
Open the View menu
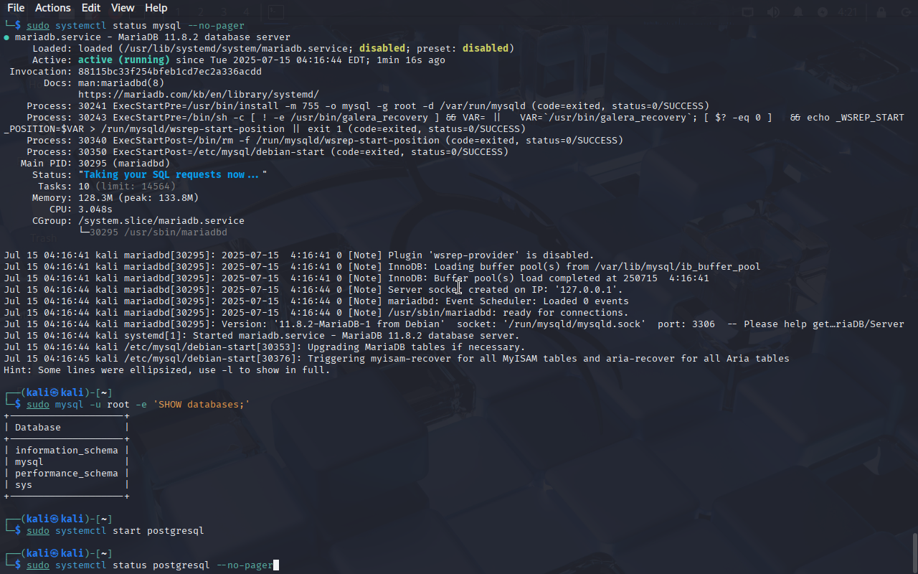coord(123,8)
